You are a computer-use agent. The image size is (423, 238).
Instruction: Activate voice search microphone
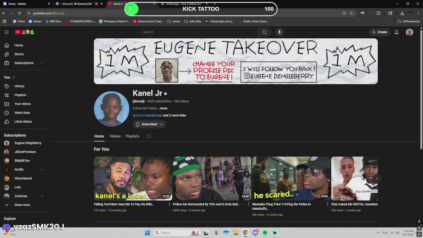280,32
